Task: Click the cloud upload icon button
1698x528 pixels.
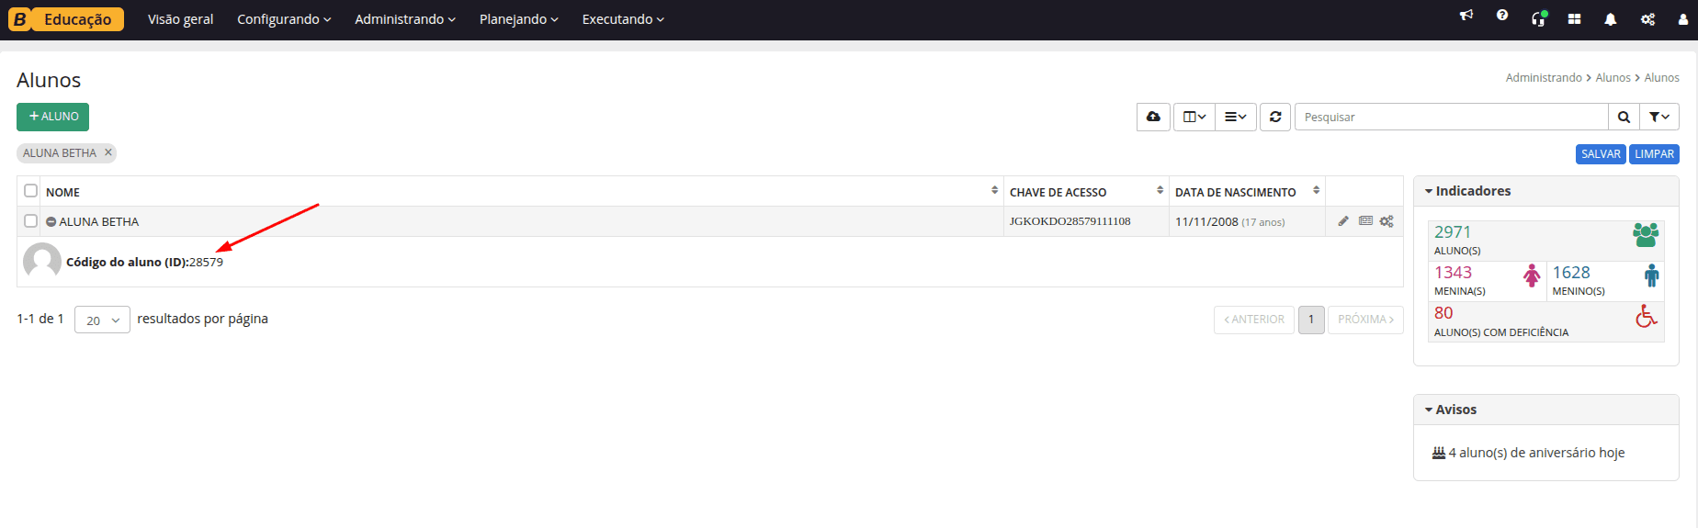Action: coord(1153,117)
